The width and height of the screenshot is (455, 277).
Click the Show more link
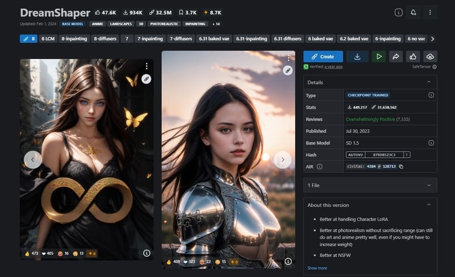(x=317, y=268)
